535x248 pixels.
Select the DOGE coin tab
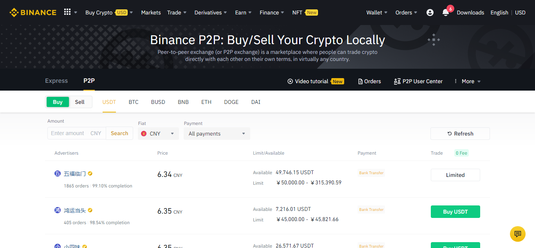point(231,102)
